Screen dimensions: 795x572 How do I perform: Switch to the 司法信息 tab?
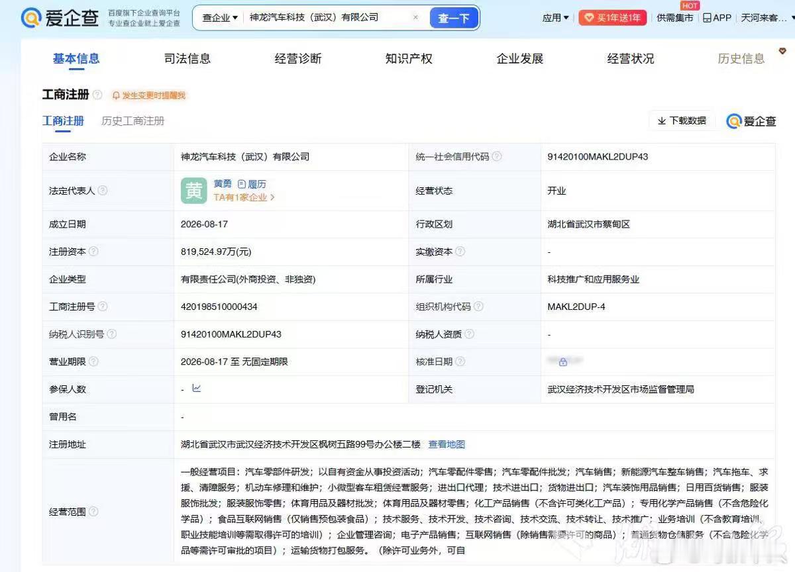(187, 58)
